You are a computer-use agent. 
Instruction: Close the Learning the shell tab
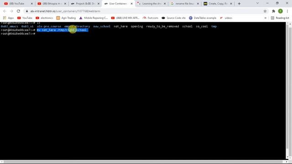click(165, 4)
